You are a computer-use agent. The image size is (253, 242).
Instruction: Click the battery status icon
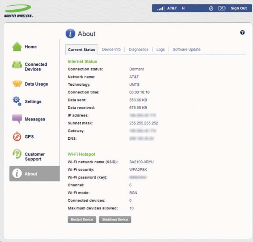(x=222, y=8)
